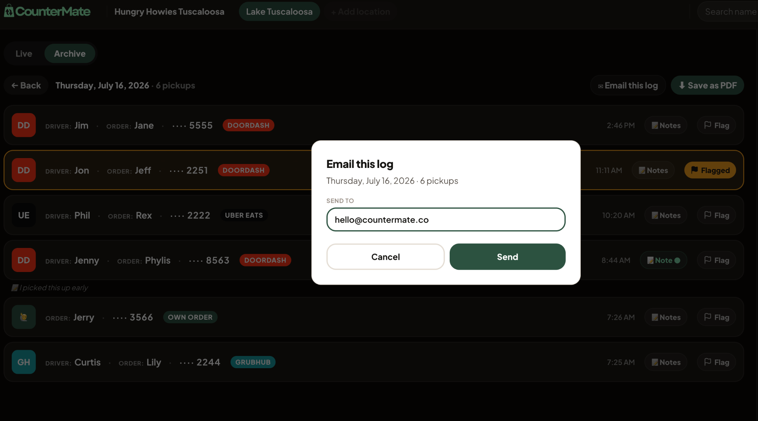Click DD badge in Jenny's row
The height and width of the screenshot is (421, 758).
[24, 260]
